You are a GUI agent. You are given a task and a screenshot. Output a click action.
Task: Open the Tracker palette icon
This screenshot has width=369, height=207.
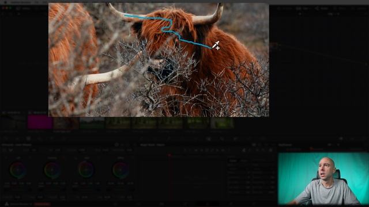(195, 139)
